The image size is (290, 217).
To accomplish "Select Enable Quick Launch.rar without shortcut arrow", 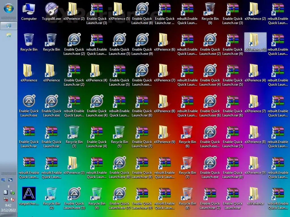I will (x=29, y=137).
